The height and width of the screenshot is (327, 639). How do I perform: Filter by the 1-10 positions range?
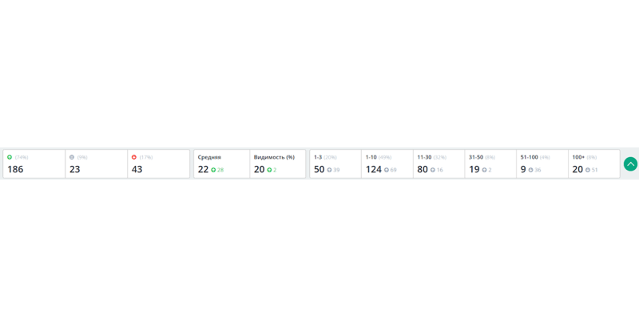click(x=387, y=163)
